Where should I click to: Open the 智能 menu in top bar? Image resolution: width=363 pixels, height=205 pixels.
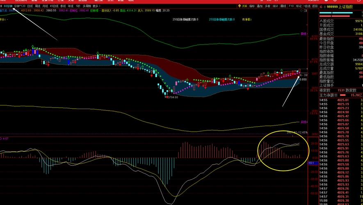[x=34, y=1]
